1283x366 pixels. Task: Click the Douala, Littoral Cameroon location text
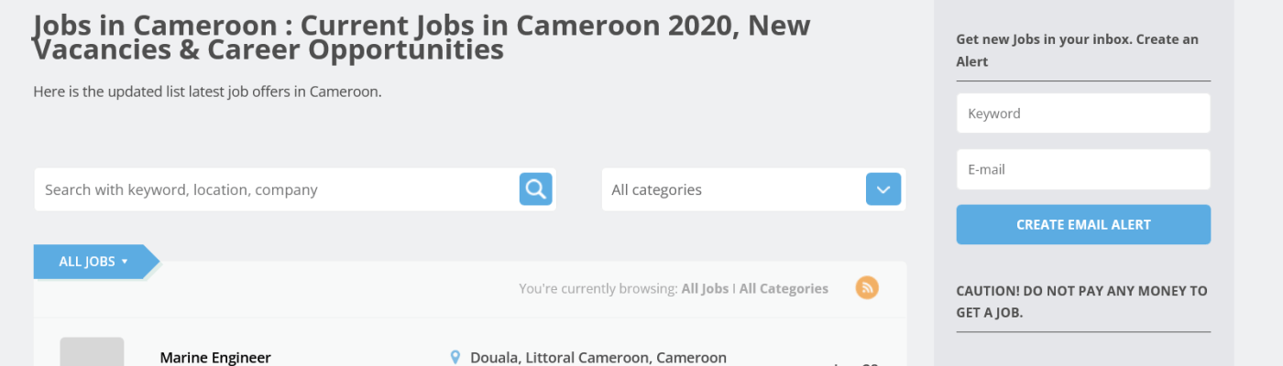click(x=598, y=358)
